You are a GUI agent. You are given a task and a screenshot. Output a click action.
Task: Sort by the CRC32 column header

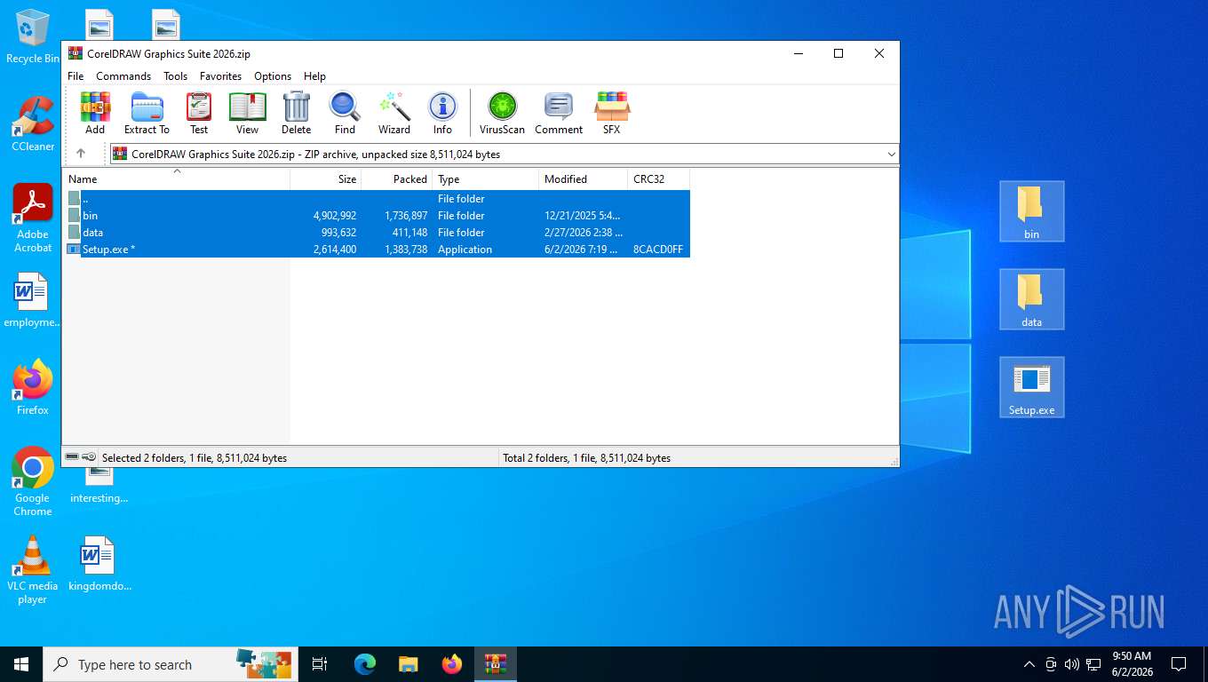pos(658,179)
